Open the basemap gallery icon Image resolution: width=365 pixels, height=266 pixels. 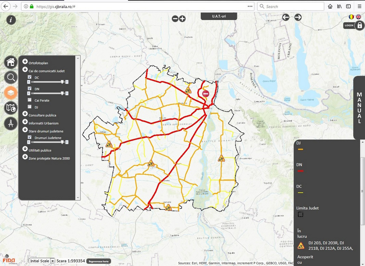coord(11,108)
